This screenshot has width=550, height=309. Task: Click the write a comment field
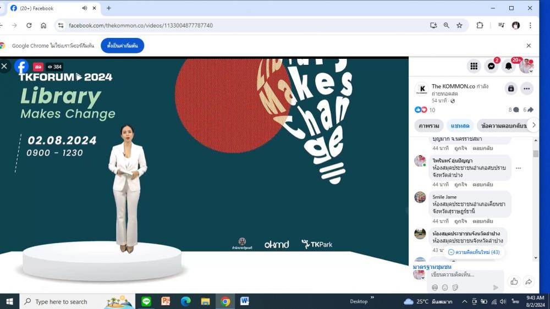[x=466, y=274]
